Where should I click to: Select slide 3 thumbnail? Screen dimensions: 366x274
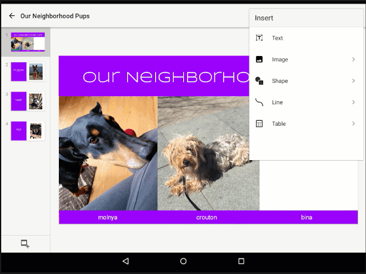[x=27, y=101]
